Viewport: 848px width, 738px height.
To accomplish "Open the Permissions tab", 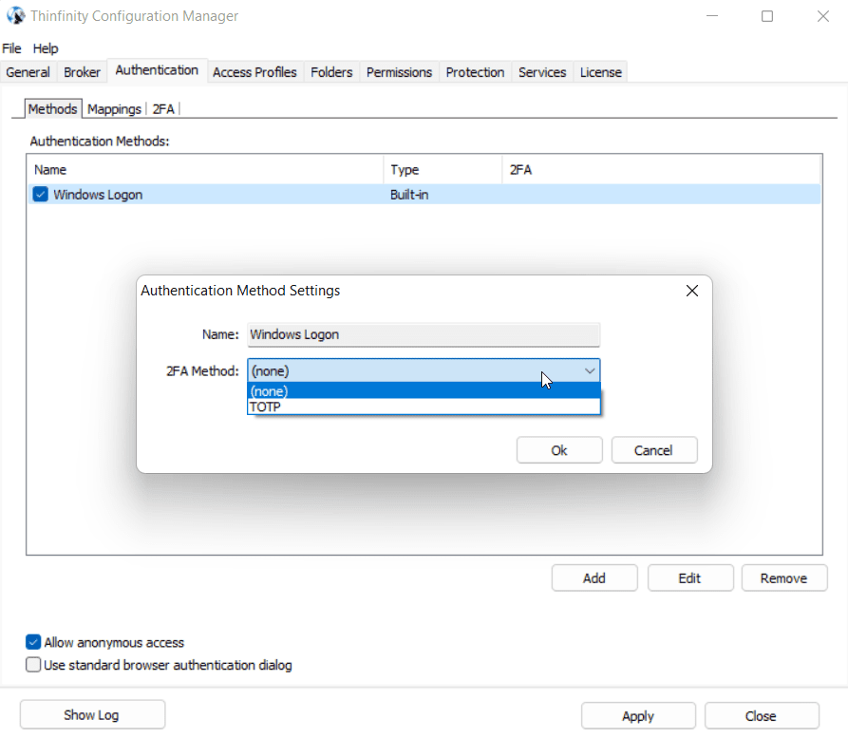I will tap(399, 72).
